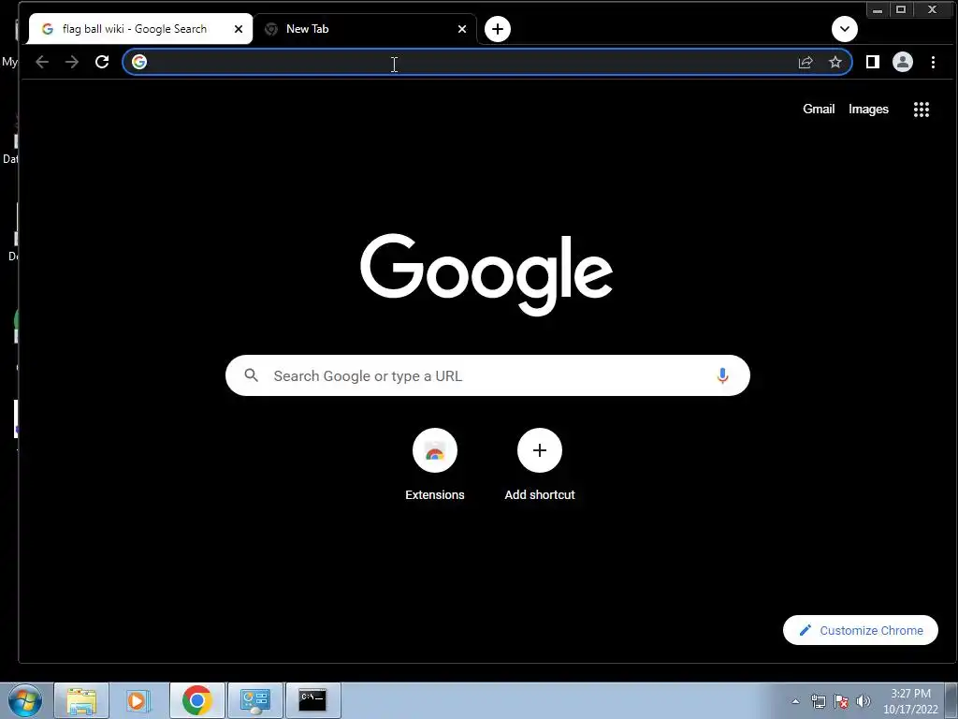Viewport: 958px width, 719px height.
Task: Open the side panel icon
Action: 873,62
